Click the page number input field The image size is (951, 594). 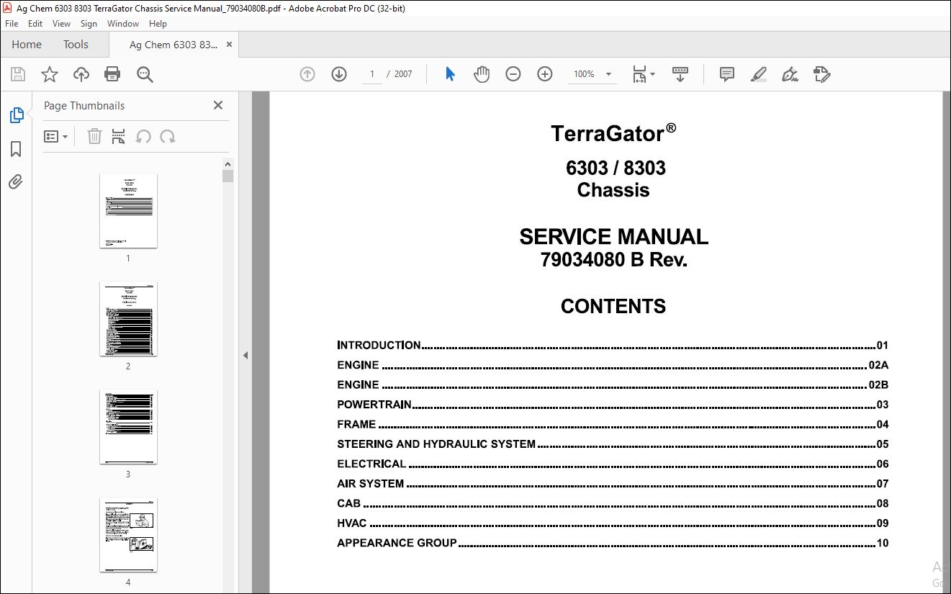(x=372, y=74)
